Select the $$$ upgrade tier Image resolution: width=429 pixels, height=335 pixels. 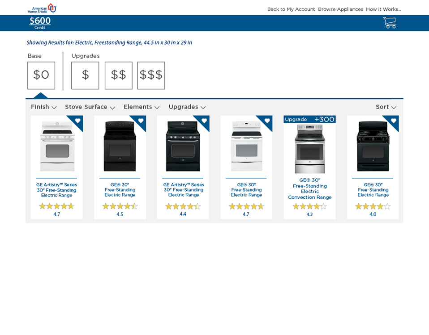(x=151, y=75)
